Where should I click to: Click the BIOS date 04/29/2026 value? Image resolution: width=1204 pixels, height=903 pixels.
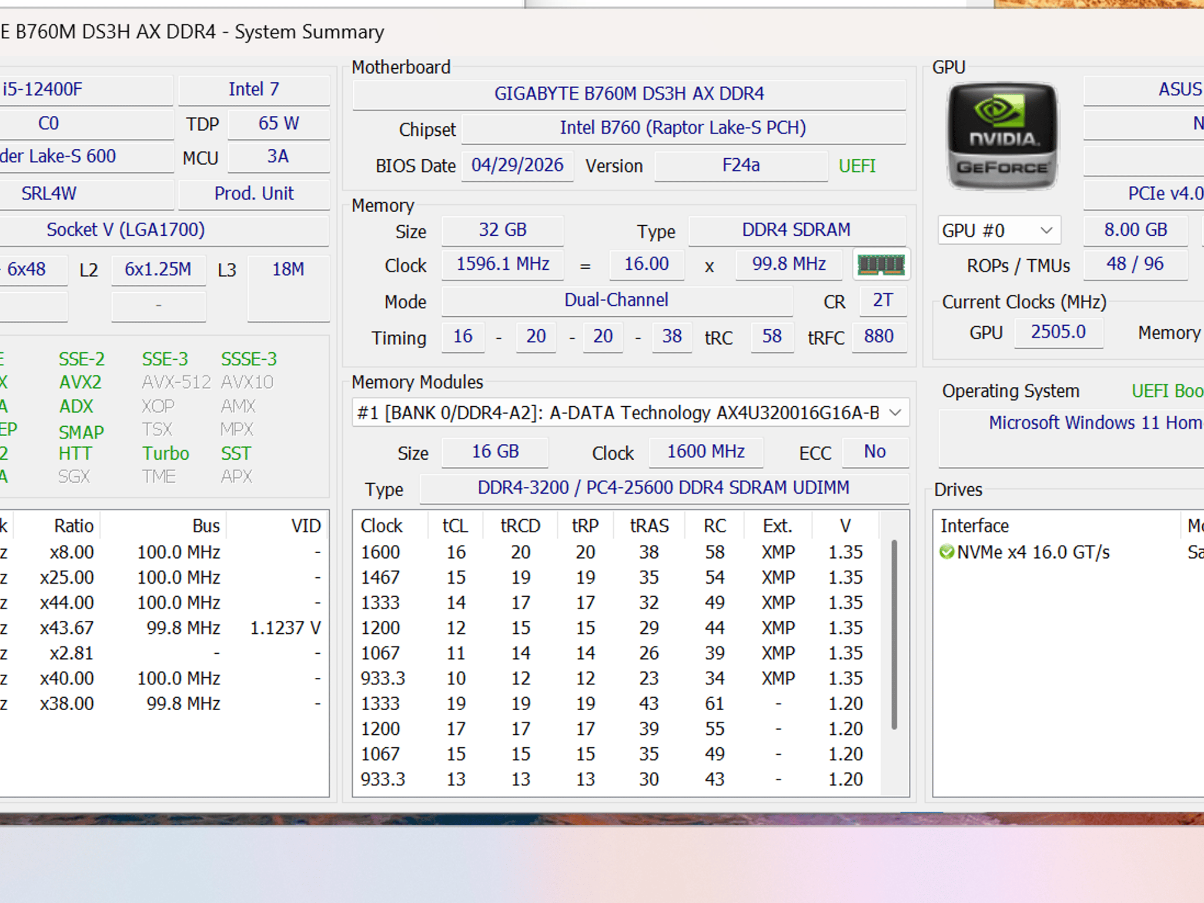[x=517, y=165]
